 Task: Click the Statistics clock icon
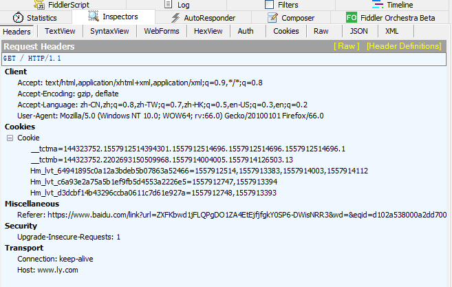(18, 18)
